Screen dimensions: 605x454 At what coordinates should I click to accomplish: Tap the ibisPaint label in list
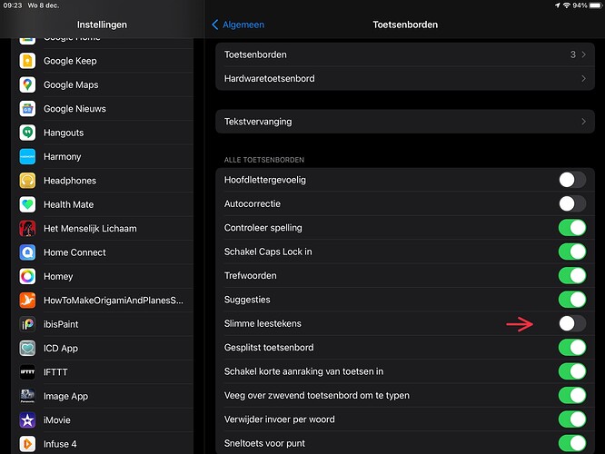[x=61, y=324]
